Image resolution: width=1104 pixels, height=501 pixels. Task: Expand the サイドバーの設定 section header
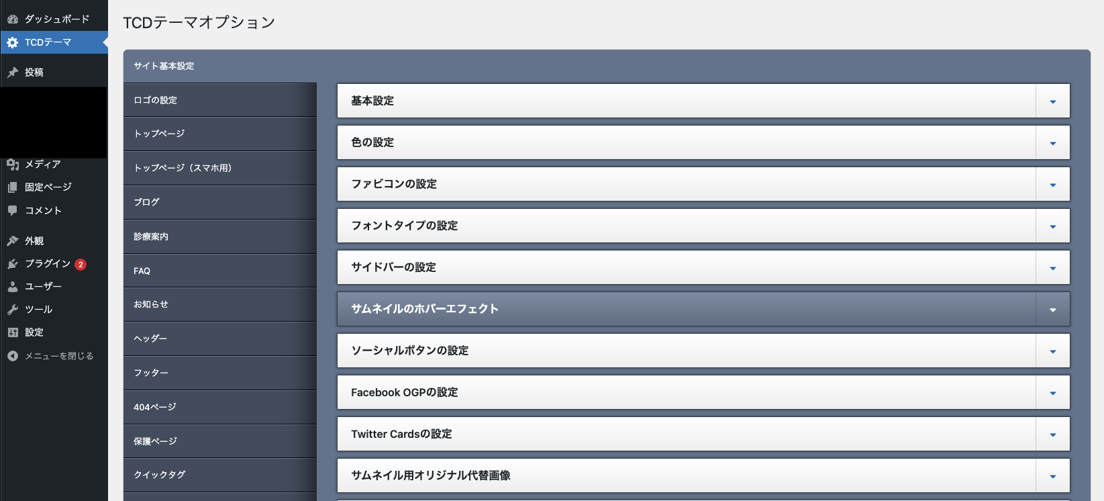[x=703, y=268]
